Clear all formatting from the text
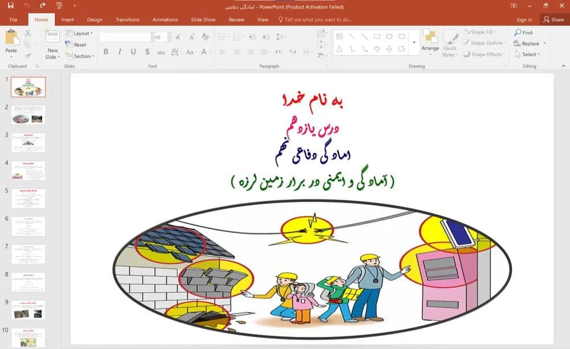570x349 pixels. pyautogui.click(x=205, y=37)
